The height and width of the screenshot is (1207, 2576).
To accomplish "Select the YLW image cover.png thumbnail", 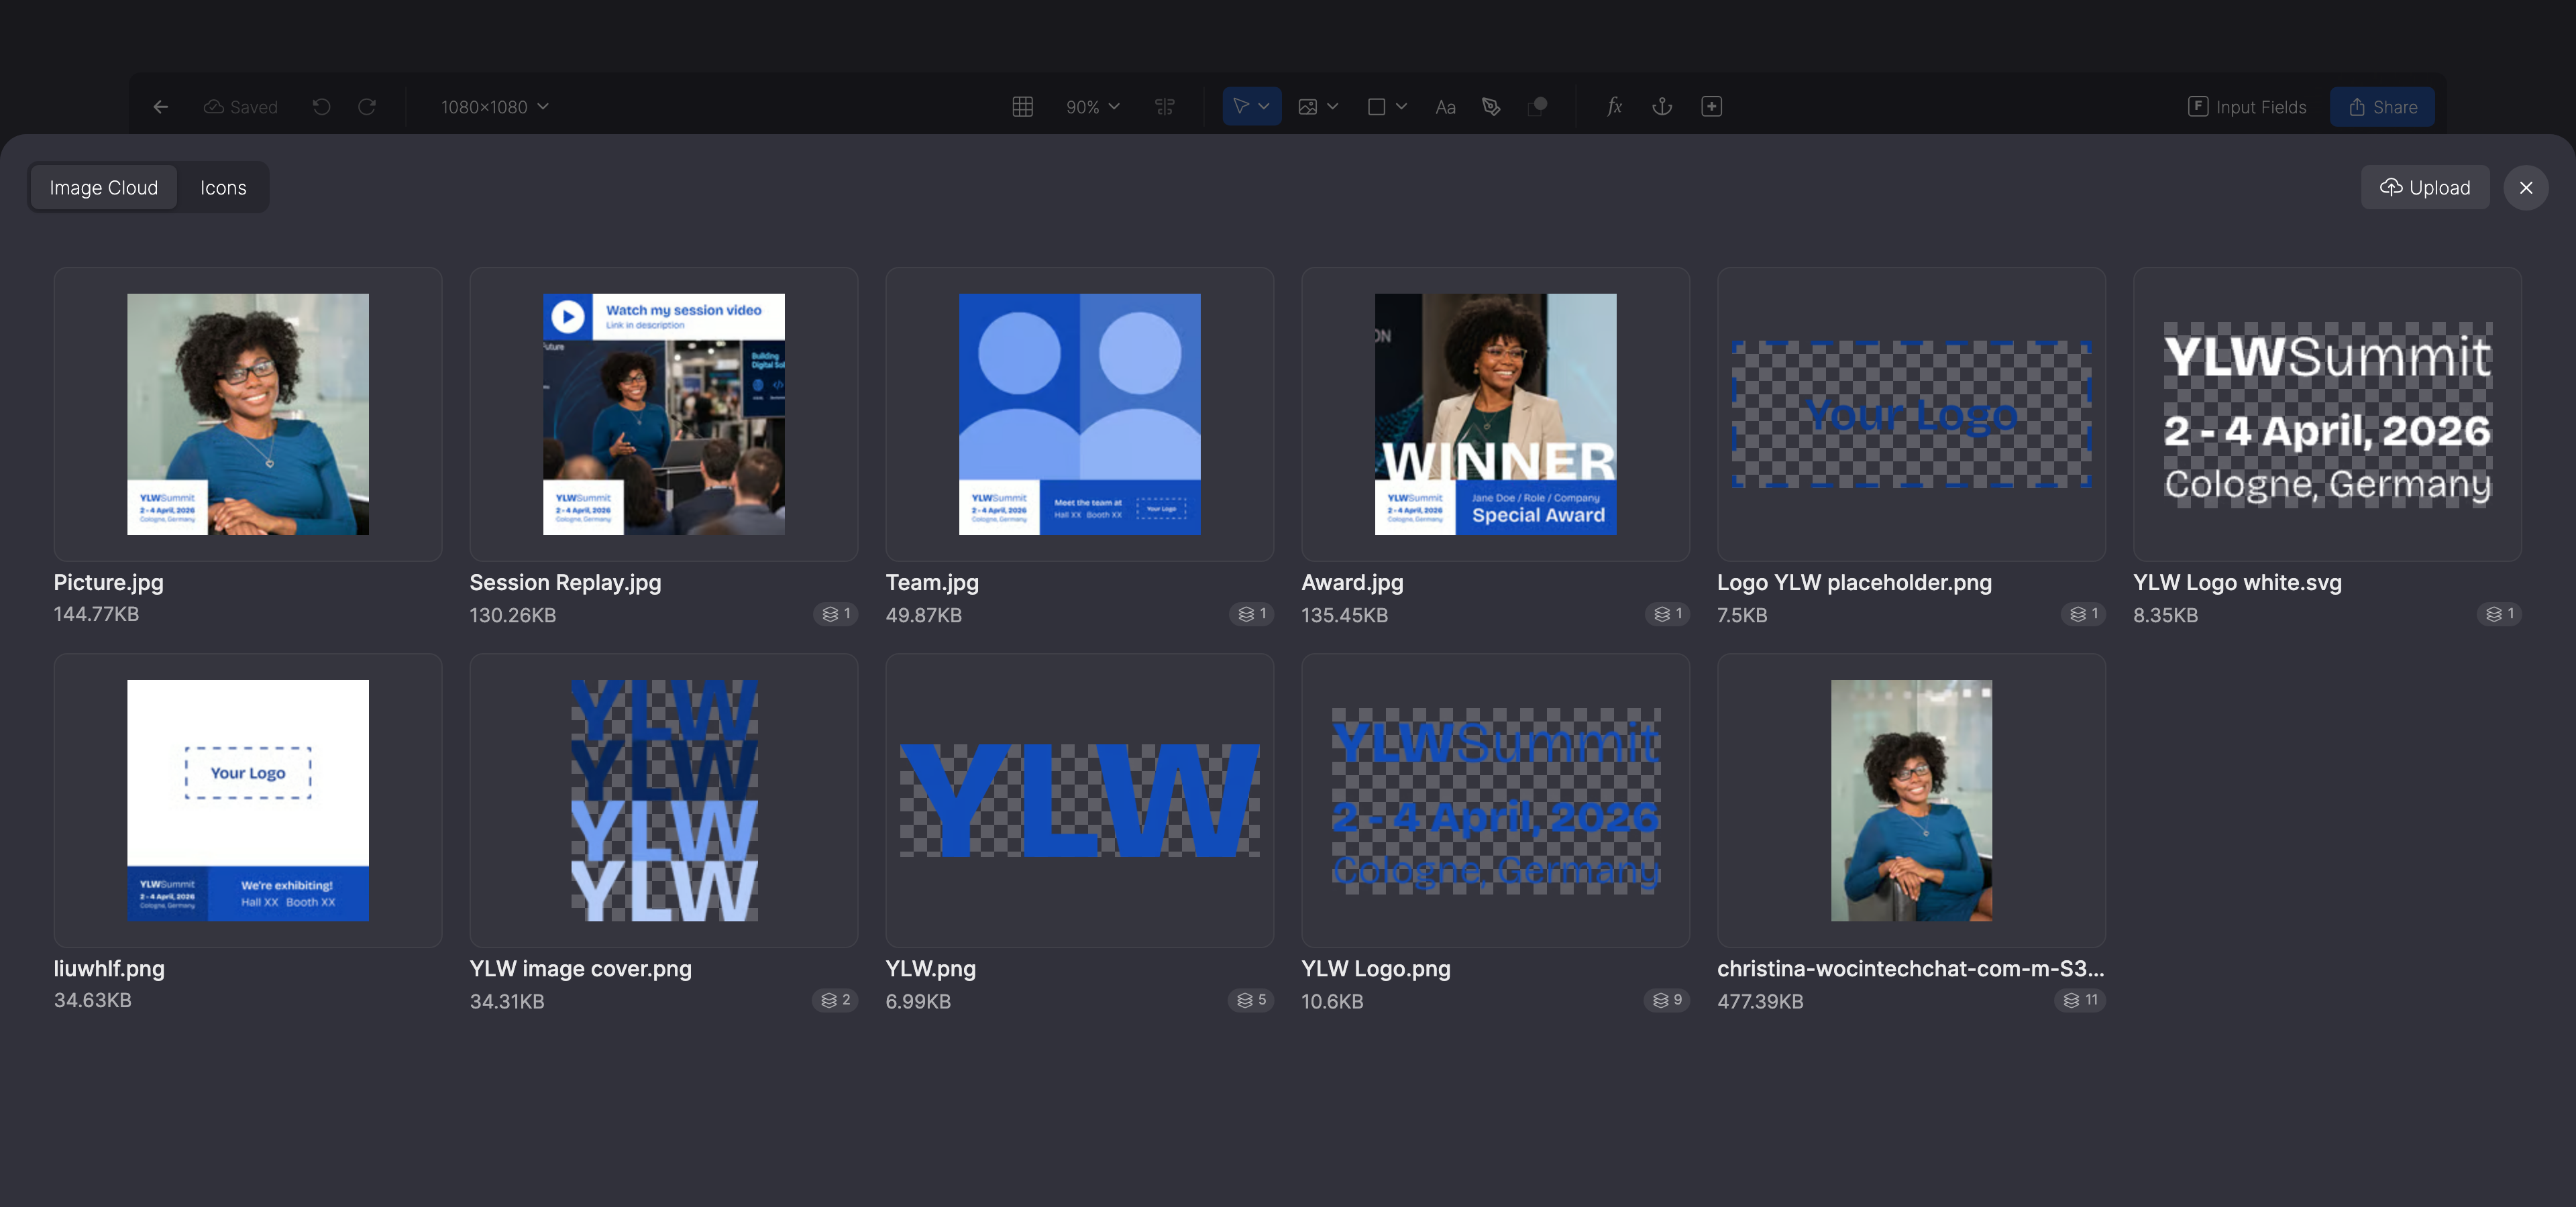I will pyautogui.click(x=664, y=801).
